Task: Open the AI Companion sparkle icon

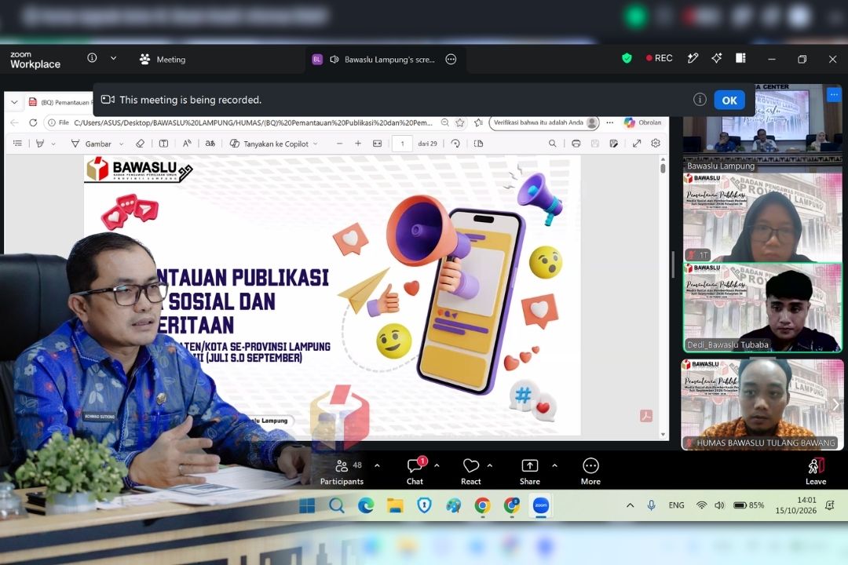Action: pyautogui.click(x=717, y=58)
